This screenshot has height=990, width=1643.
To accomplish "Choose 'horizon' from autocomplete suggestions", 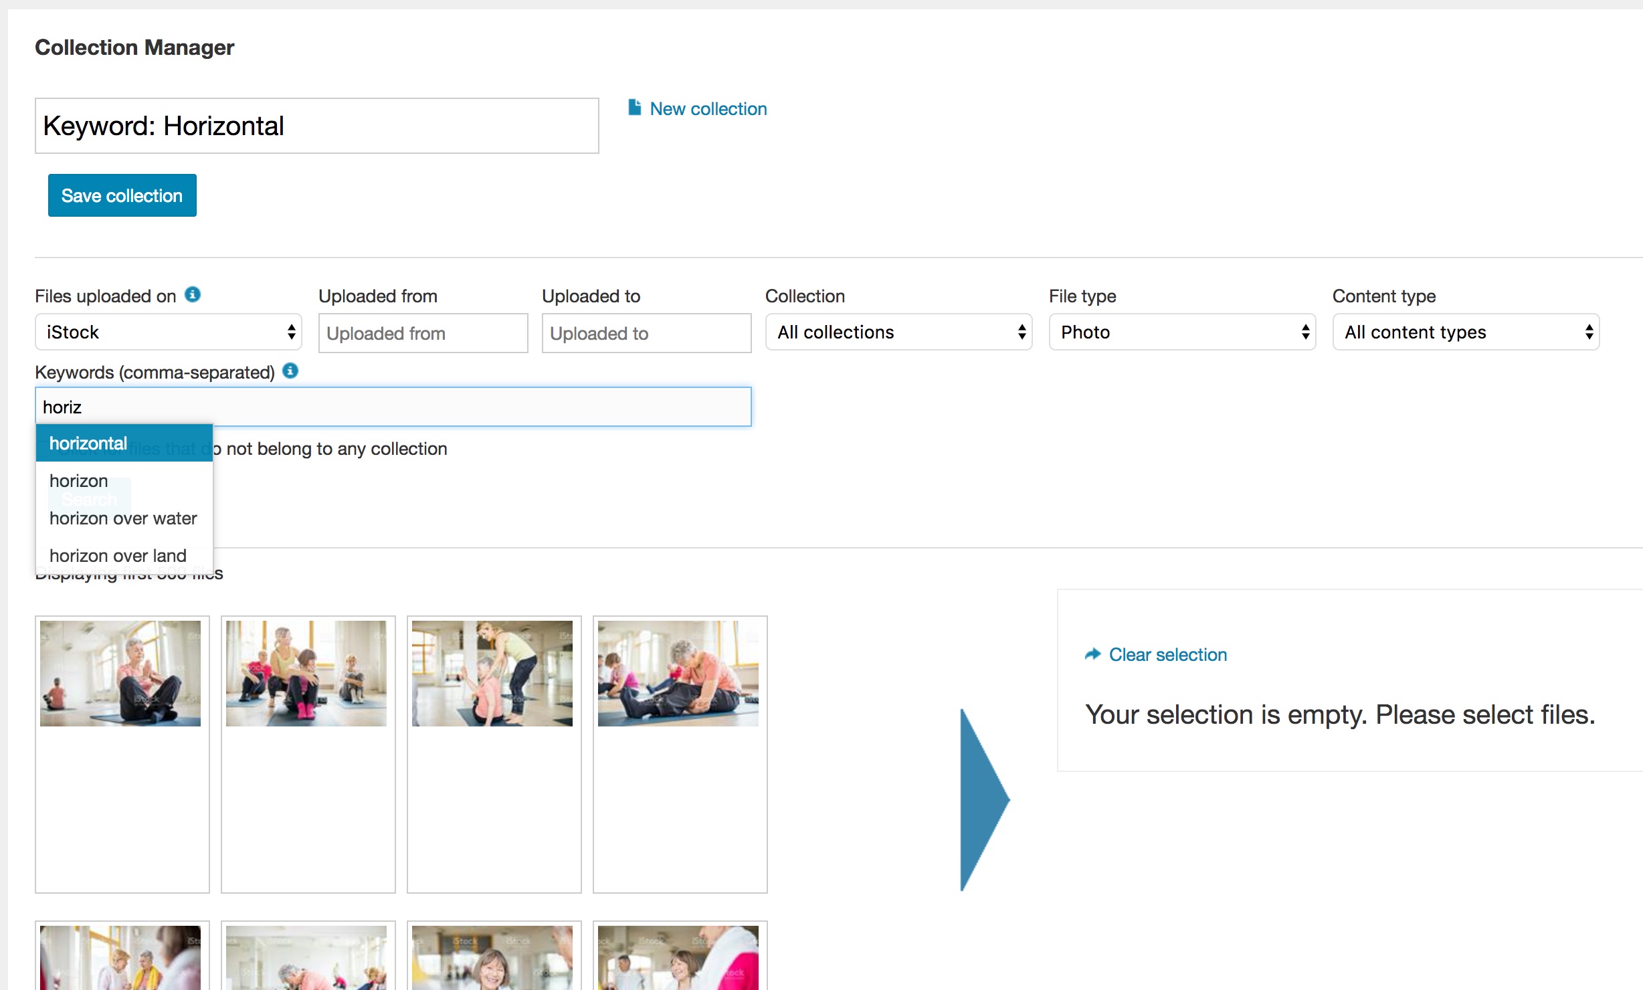I will pyautogui.click(x=124, y=480).
